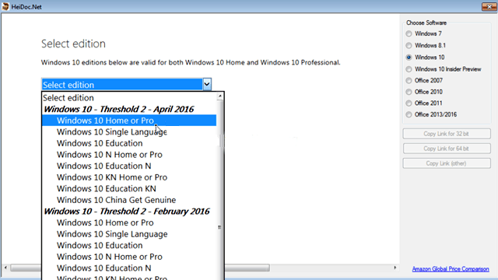Viewport: 498px width, 280px height.
Task: Choose the 'Select edition' placeholder list entry
Action: pyautogui.click(x=129, y=98)
